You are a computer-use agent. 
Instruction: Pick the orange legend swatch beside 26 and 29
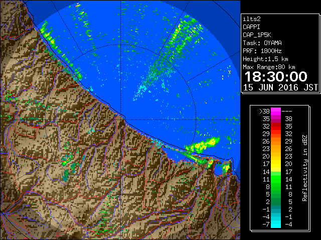[x=276, y=141]
